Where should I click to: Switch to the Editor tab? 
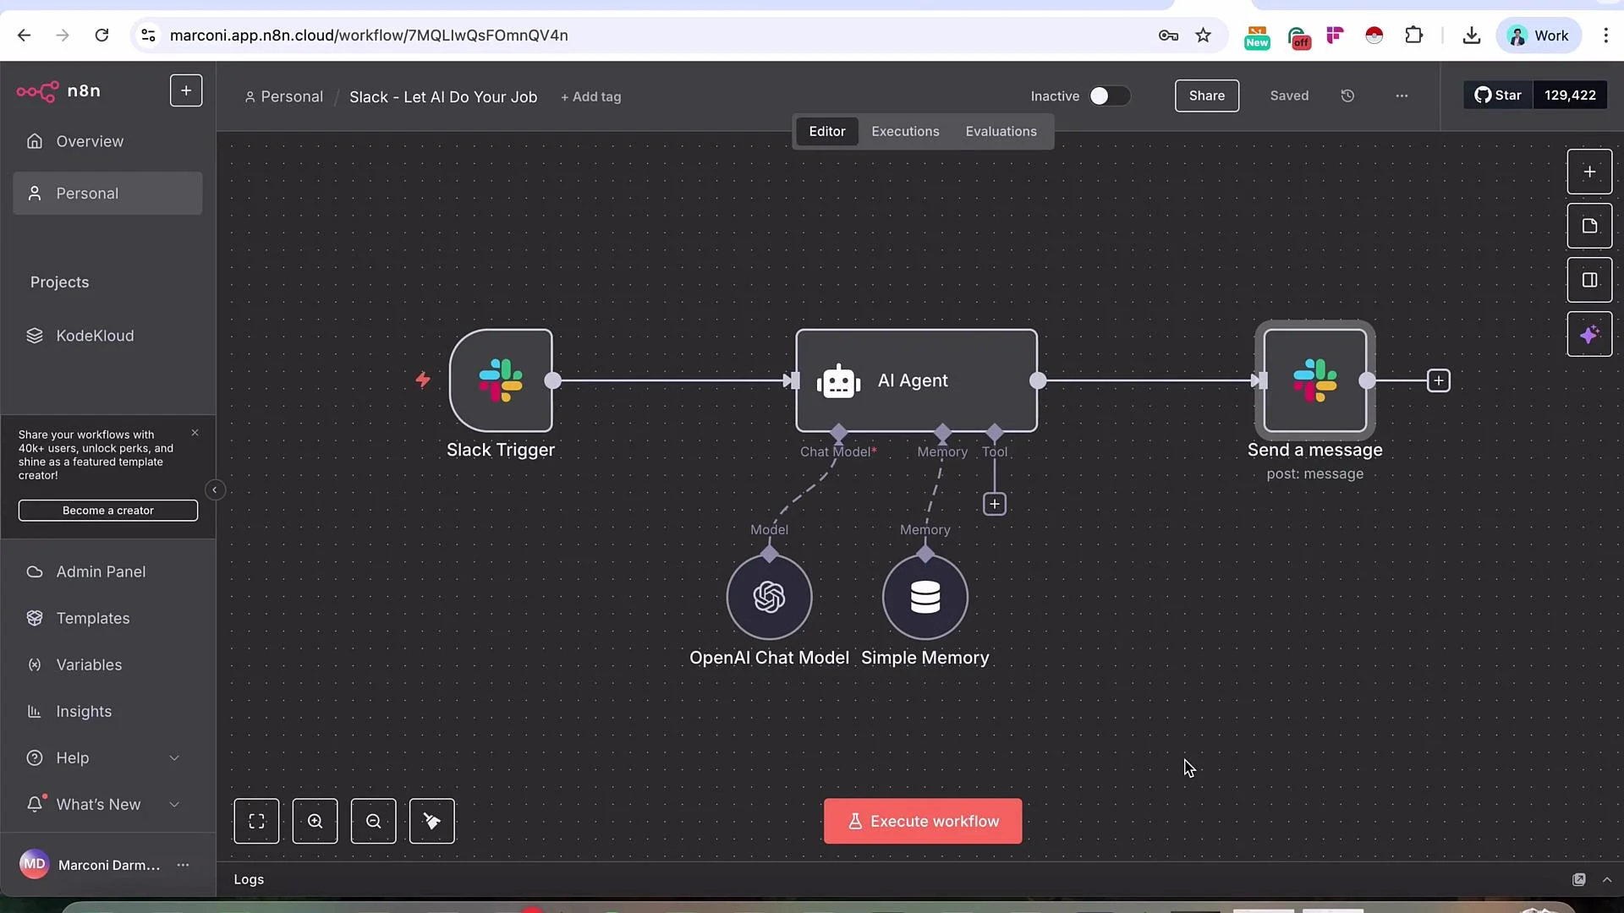click(826, 131)
